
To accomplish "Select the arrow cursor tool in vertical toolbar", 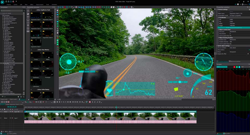I will (58, 10).
